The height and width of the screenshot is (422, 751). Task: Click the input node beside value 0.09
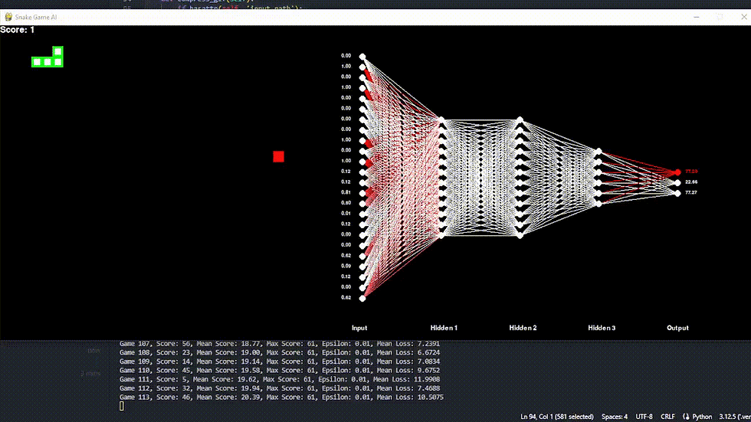click(x=362, y=267)
